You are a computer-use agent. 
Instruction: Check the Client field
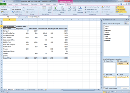click(x=104, y=28)
